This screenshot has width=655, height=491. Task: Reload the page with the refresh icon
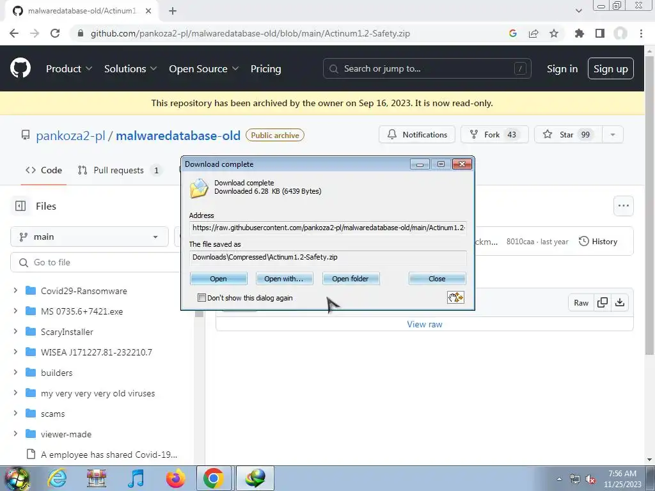55,33
